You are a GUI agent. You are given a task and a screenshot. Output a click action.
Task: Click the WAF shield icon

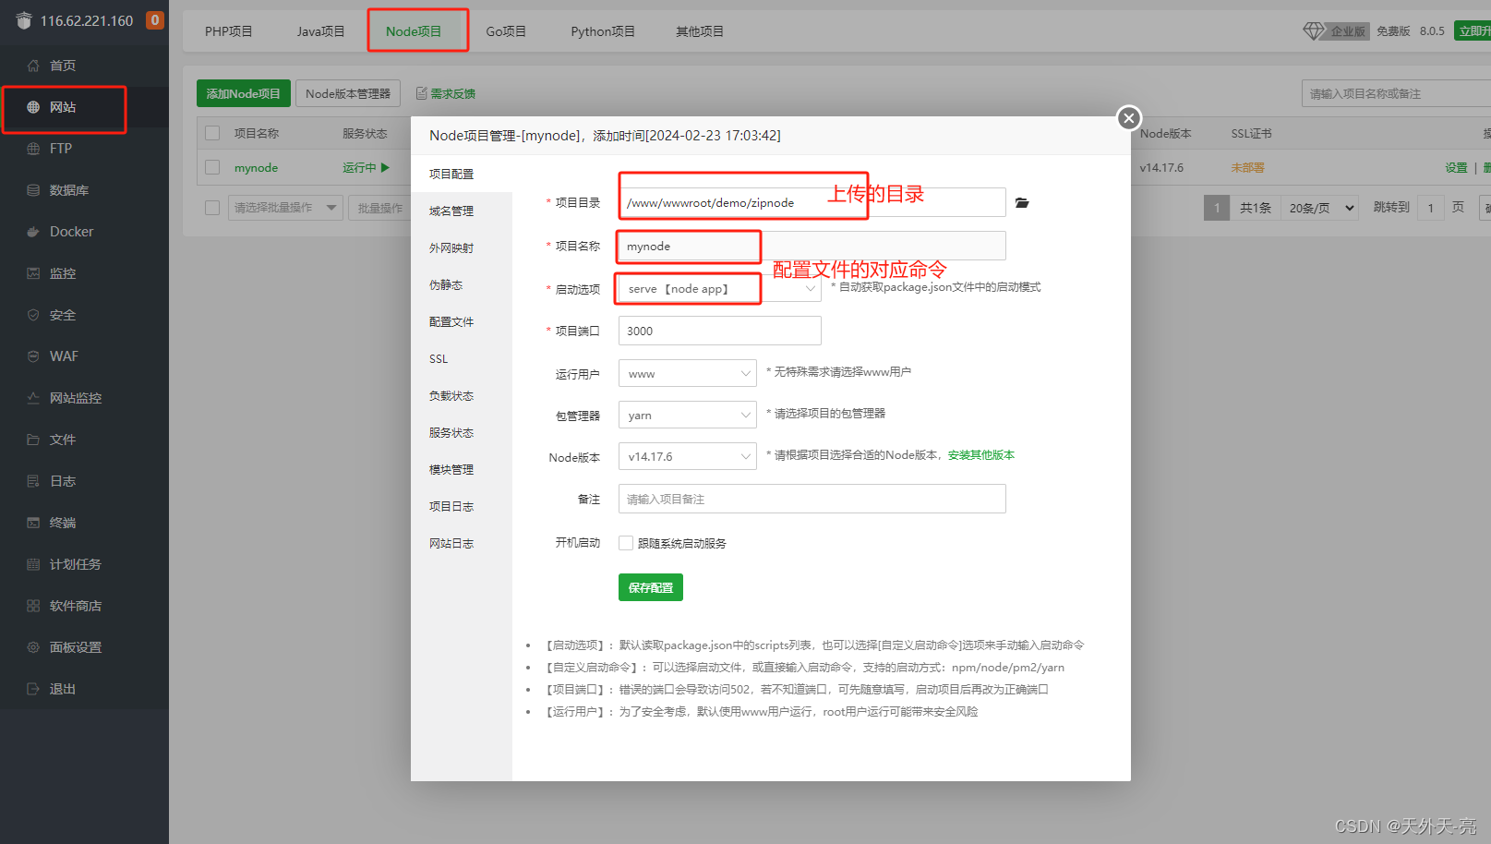[33, 356]
